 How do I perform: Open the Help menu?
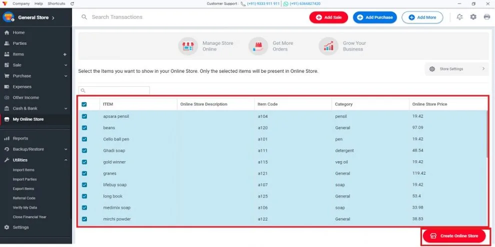[38, 4]
